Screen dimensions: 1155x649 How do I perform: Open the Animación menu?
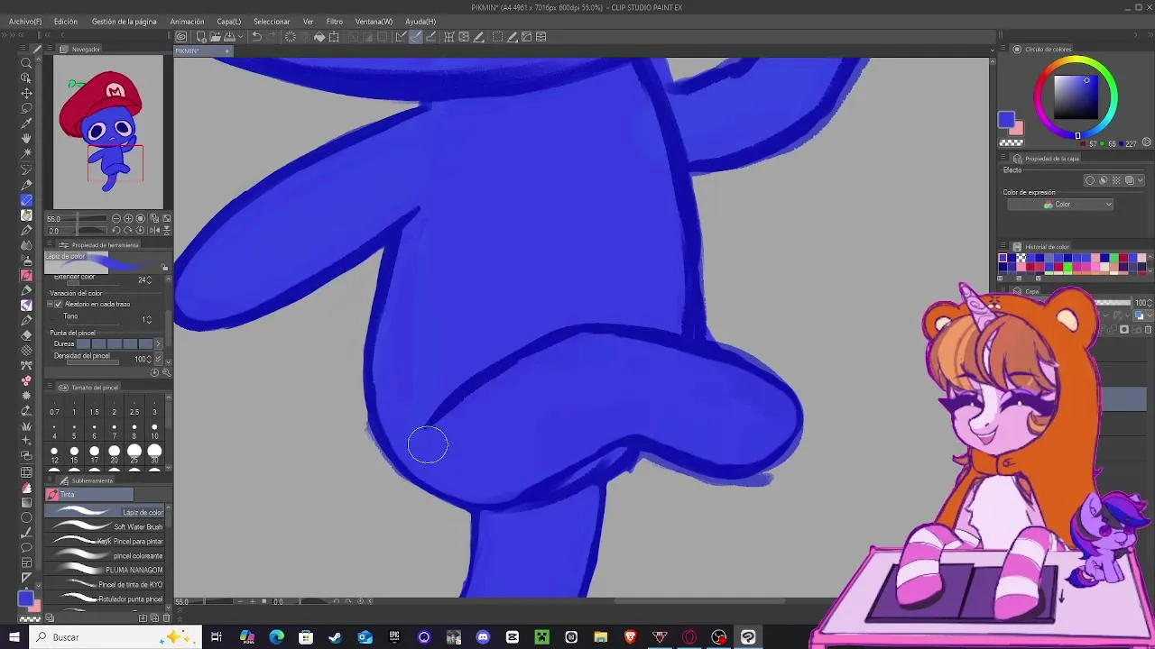click(x=187, y=22)
